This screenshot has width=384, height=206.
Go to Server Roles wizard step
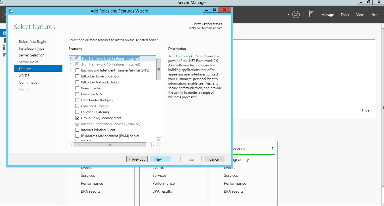tap(29, 62)
